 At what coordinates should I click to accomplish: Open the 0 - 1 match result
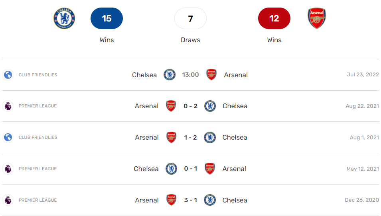click(190, 169)
